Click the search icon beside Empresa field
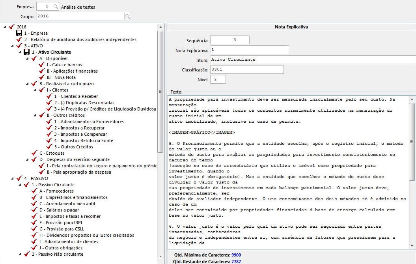 coord(56,6)
